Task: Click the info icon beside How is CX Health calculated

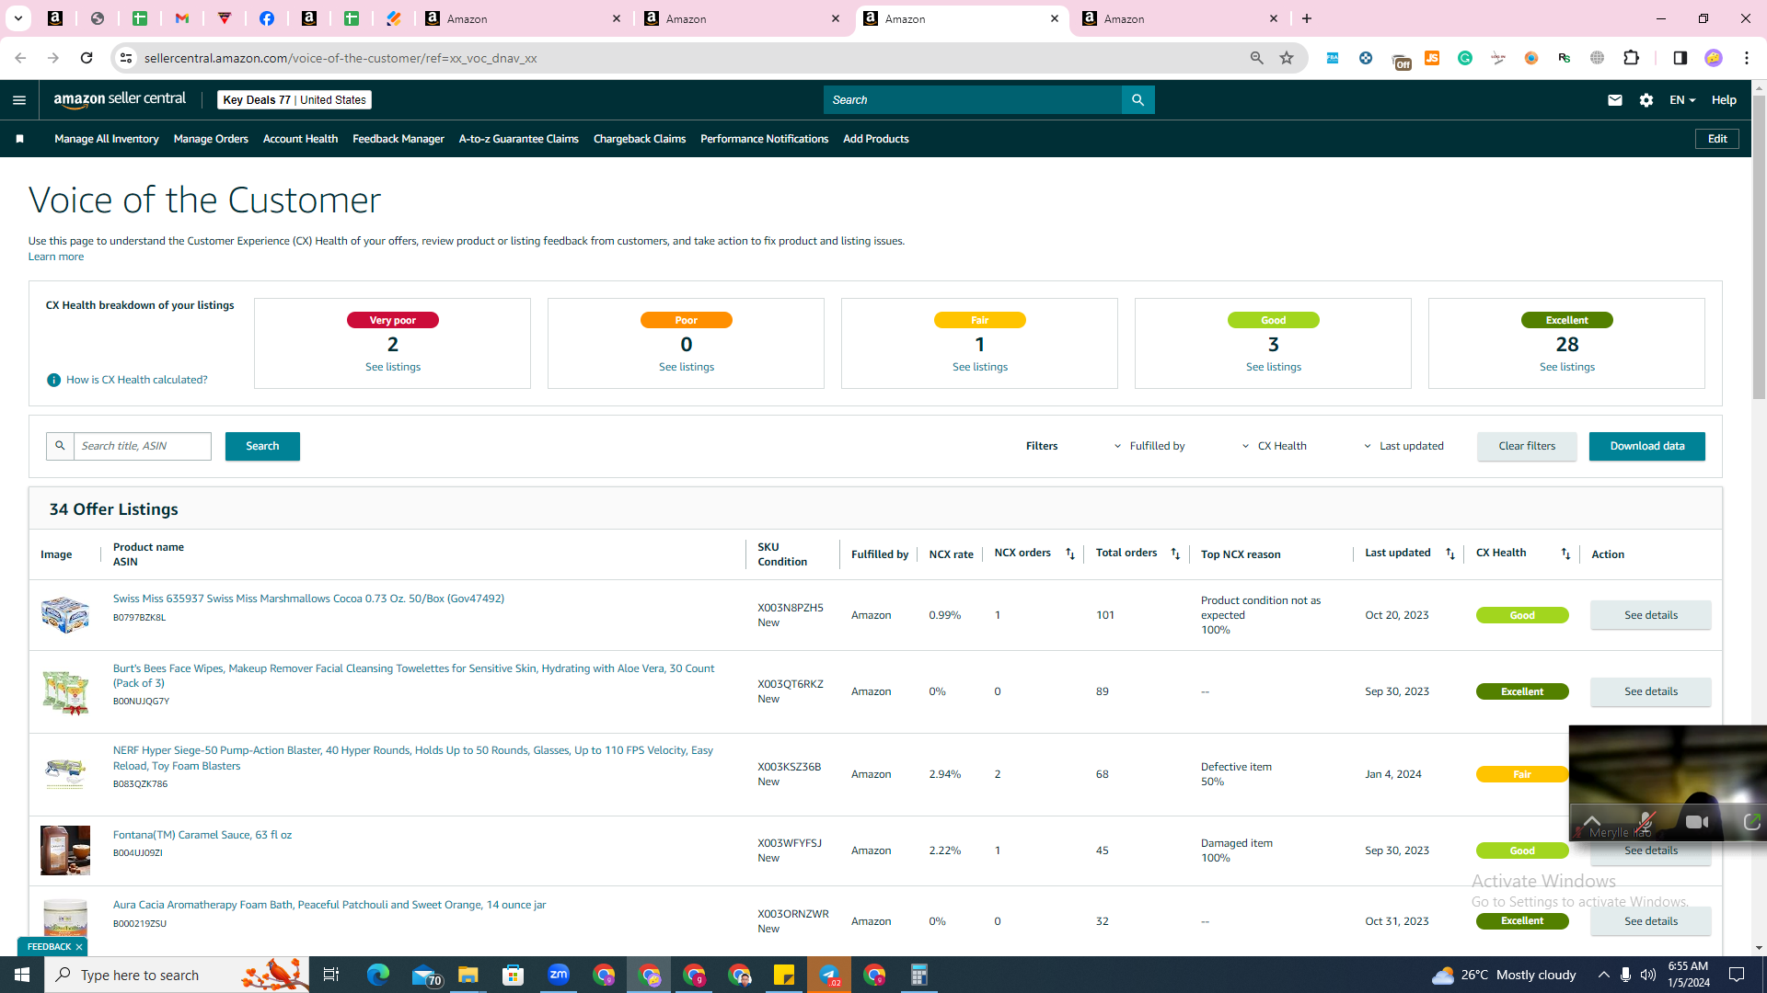Action: coord(53,380)
